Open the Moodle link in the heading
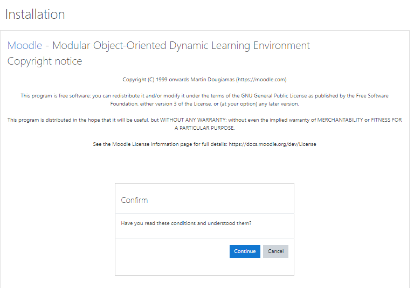This screenshot has width=414, height=288. (x=25, y=46)
